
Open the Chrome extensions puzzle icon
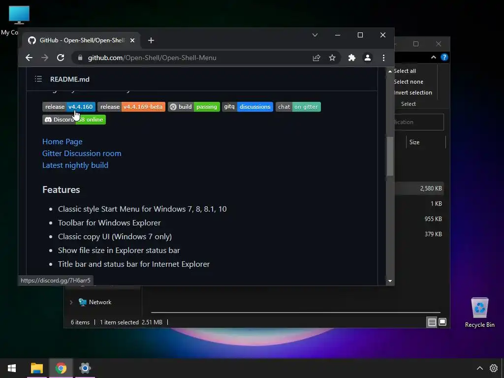point(351,58)
